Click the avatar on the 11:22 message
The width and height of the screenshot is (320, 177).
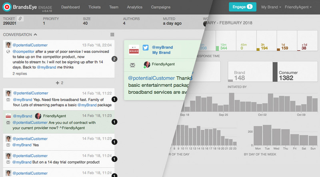[8, 93]
